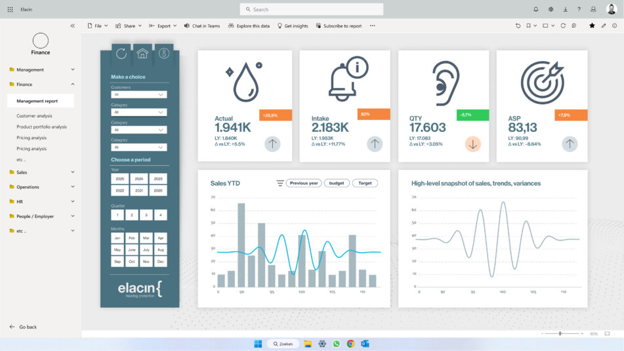Open the info icon tab in the filter panel
624x351 pixels.
click(x=163, y=54)
